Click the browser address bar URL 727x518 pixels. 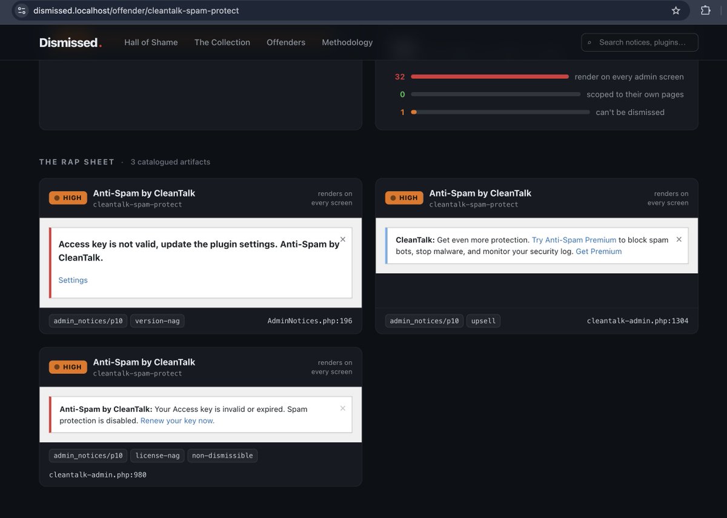[136, 10]
